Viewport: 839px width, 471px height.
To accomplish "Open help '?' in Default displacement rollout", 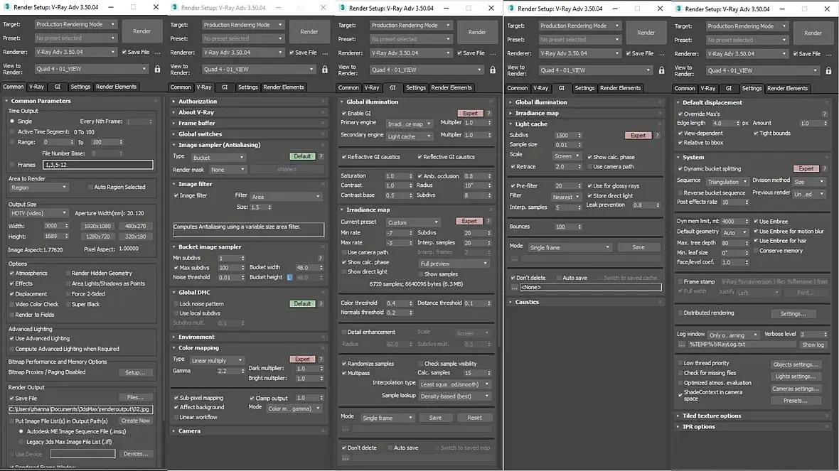I will (x=825, y=114).
